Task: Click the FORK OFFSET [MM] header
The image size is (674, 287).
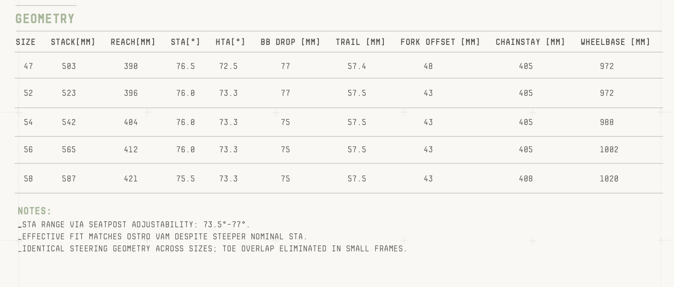Action: pos(440,42)
